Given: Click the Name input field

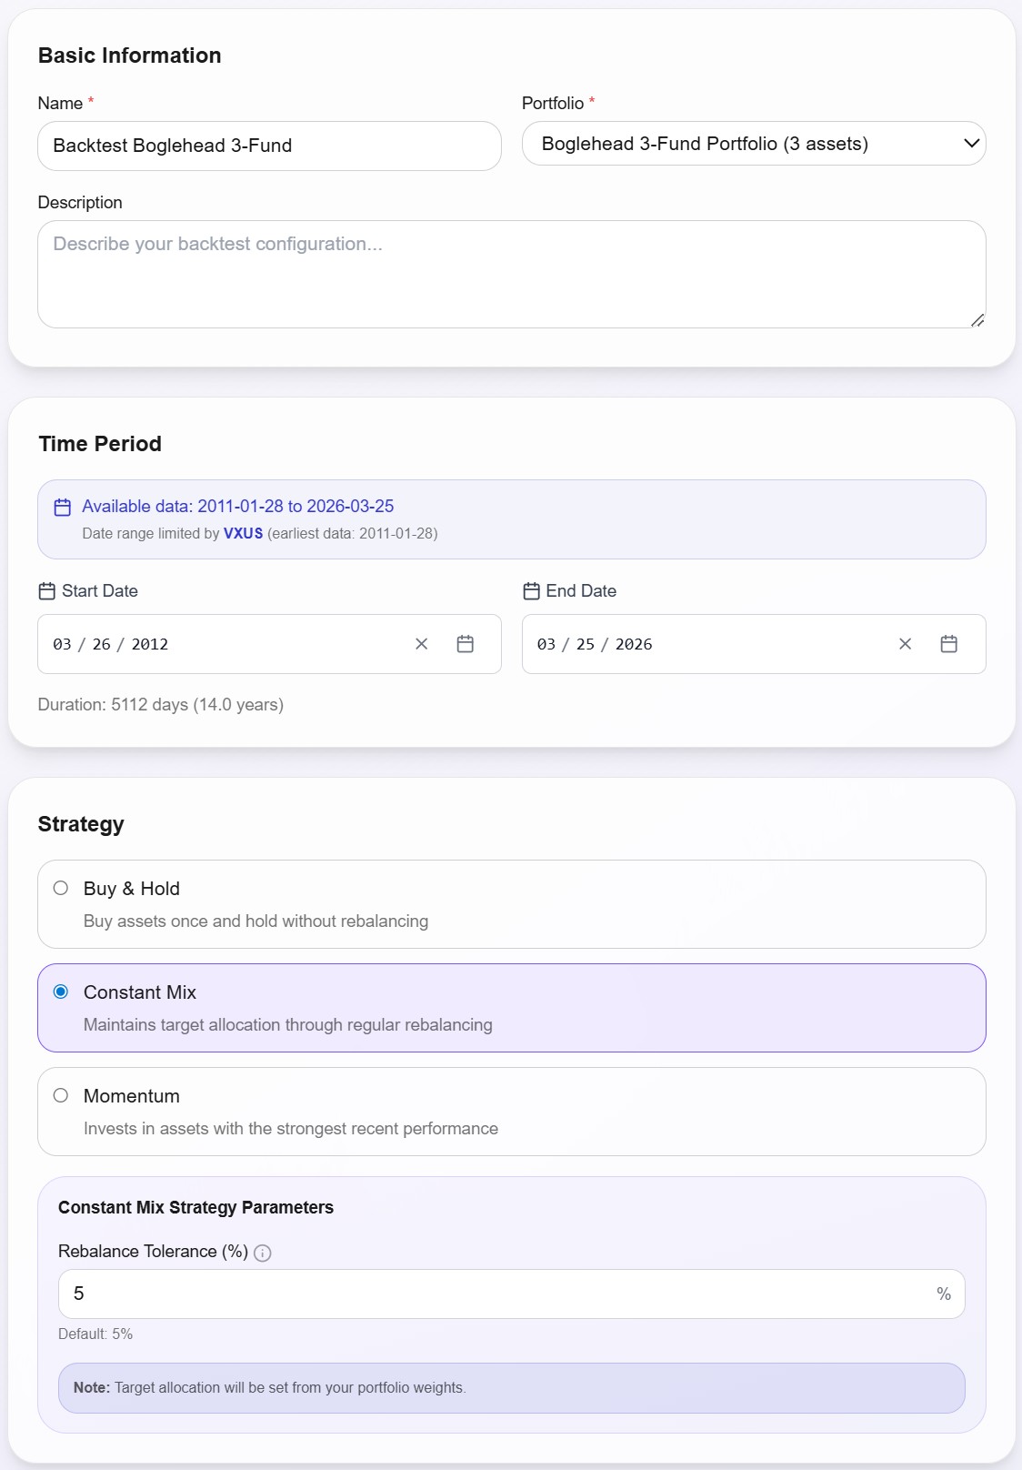Looking at the screenshot, I should (269, 146).
